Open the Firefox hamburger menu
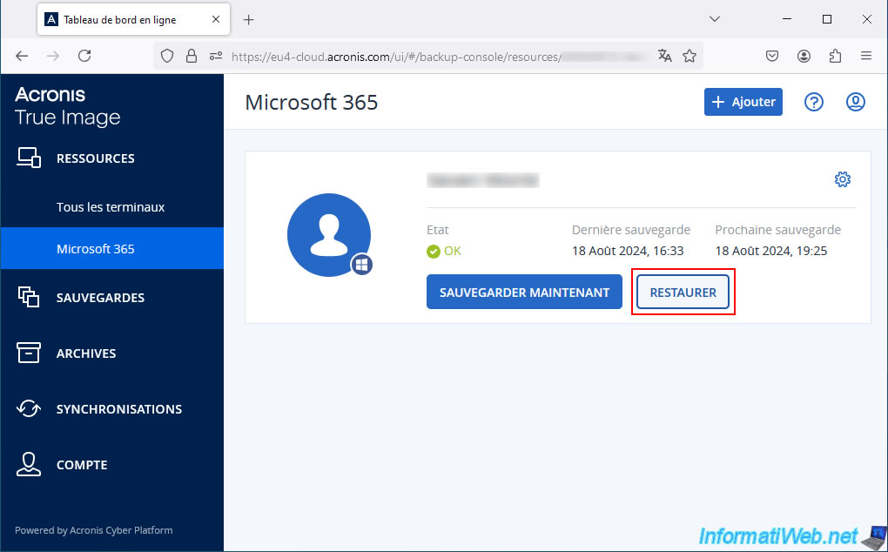The height and width of the screenshot is (552, 888). click(866, 56)
